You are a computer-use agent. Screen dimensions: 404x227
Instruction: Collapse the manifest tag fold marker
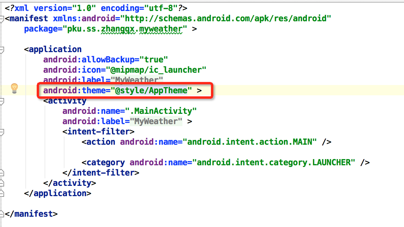pyautogui.click(x=2, y=19)
